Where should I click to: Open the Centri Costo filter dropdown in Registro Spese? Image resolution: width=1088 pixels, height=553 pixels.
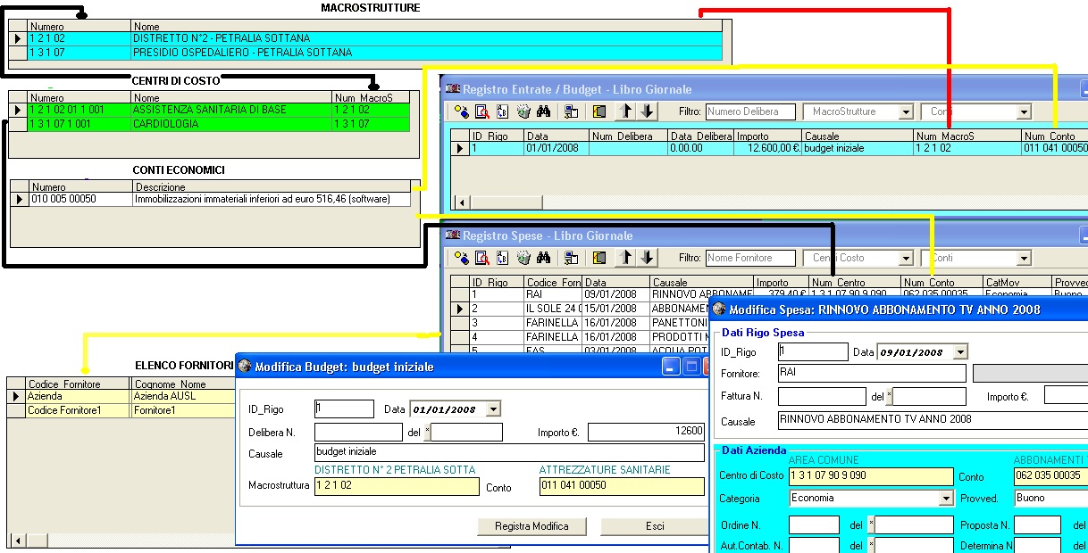(x=906, y=259)
